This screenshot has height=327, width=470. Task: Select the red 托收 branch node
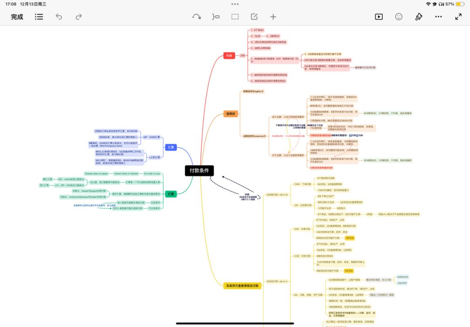229,55
